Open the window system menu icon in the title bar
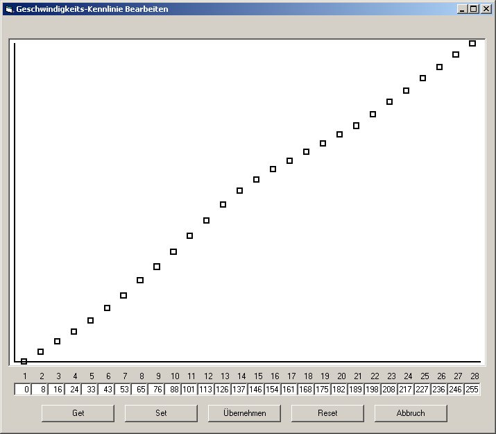Viewport: 496px width, 434px height. (x=8, y=9)
